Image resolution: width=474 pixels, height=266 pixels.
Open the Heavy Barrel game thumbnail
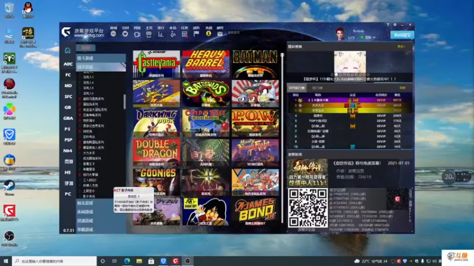click(x=206, y=64)
